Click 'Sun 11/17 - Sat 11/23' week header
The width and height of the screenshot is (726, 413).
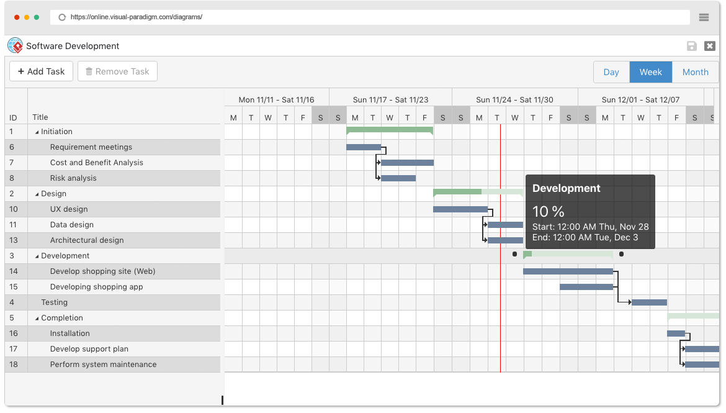tap(390, 99)
